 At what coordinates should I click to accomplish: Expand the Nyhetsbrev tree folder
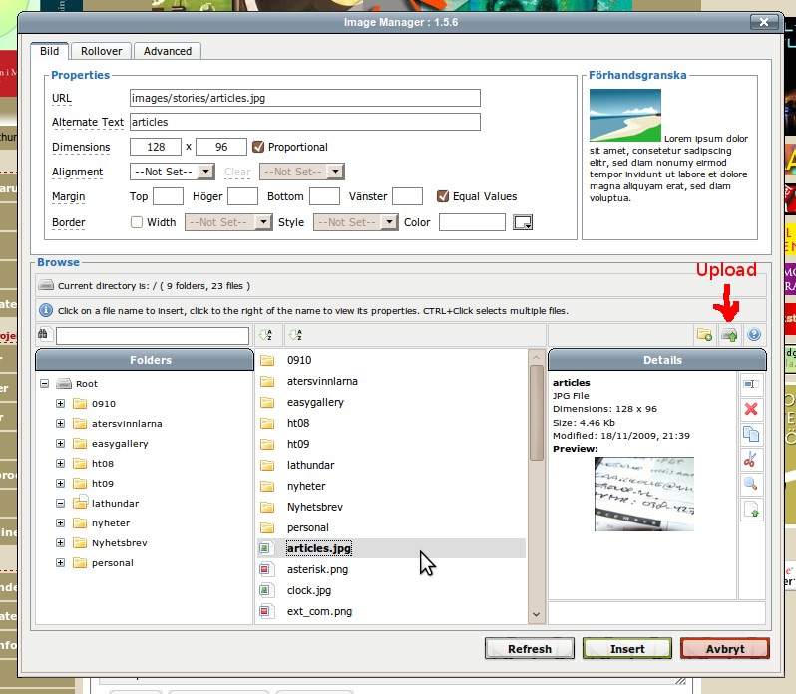click(x=61, y=542)
